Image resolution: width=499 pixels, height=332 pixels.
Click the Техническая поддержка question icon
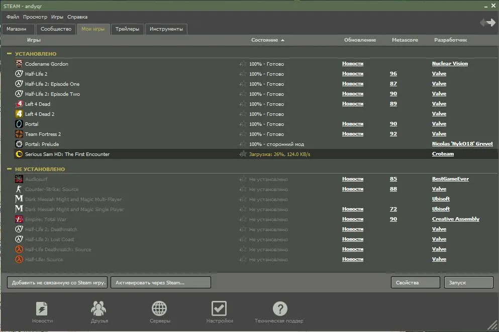(279, 308)
